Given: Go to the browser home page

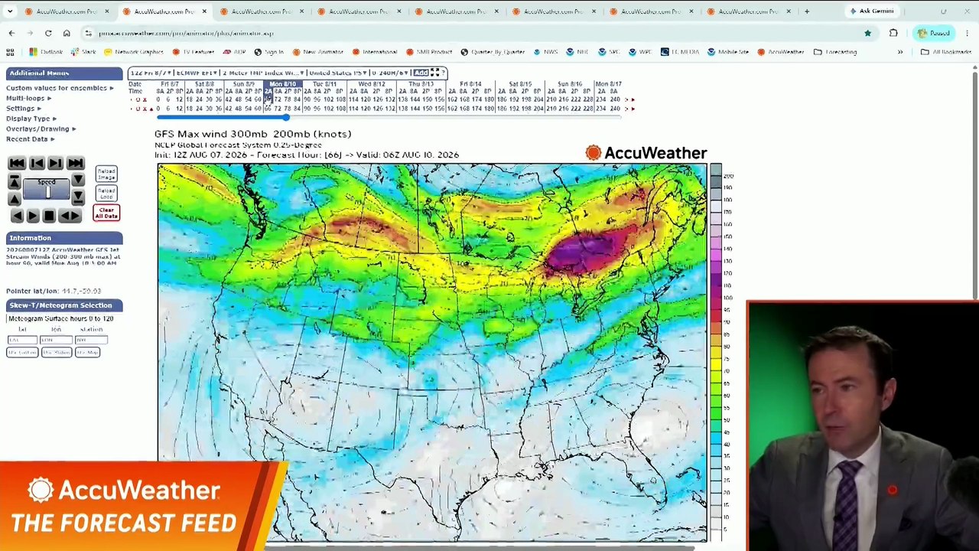Looking at the screenshot, I should 67,33.
